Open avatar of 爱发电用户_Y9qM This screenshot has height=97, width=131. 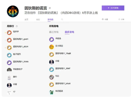[x=52, y=55]
